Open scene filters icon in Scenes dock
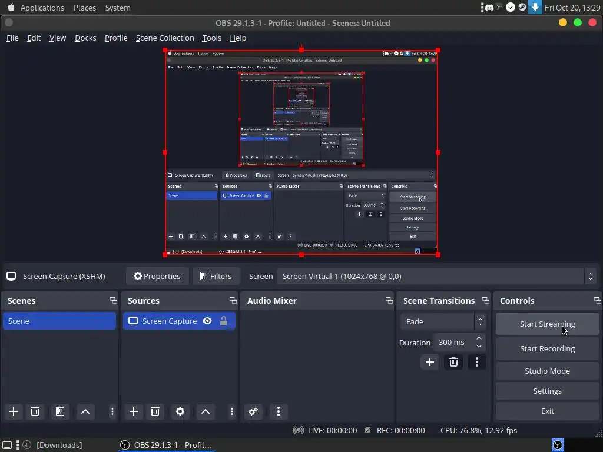Screen dimensions: 603x452 pyautogui.click(x=60, y=411)
